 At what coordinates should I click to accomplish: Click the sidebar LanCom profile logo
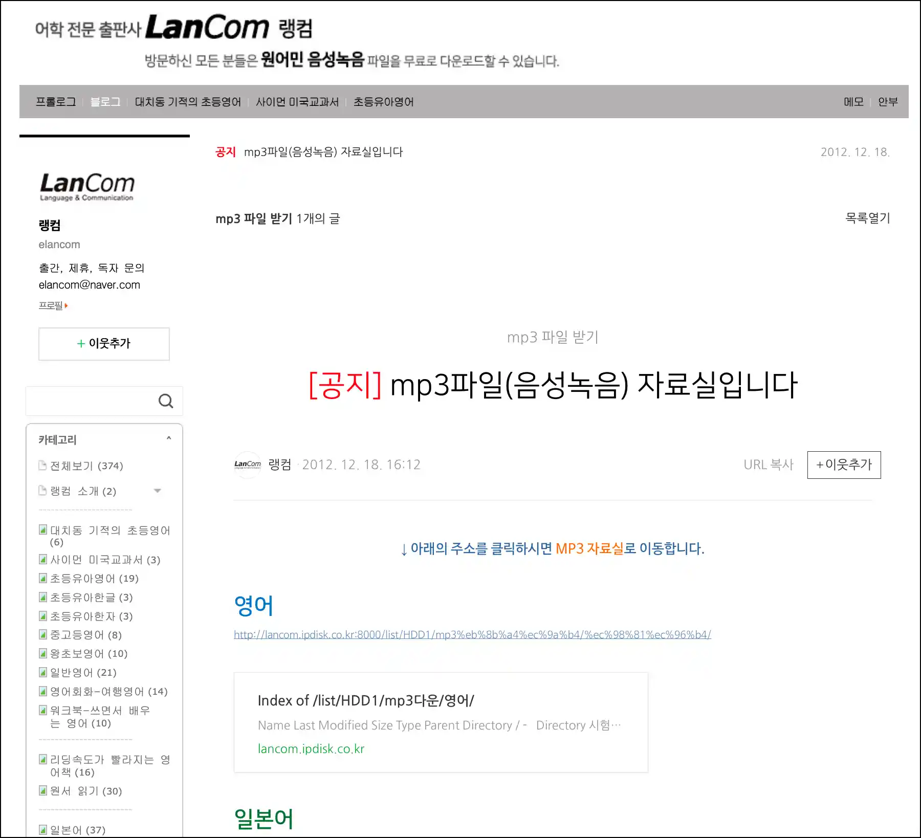[x=87, y=187]
